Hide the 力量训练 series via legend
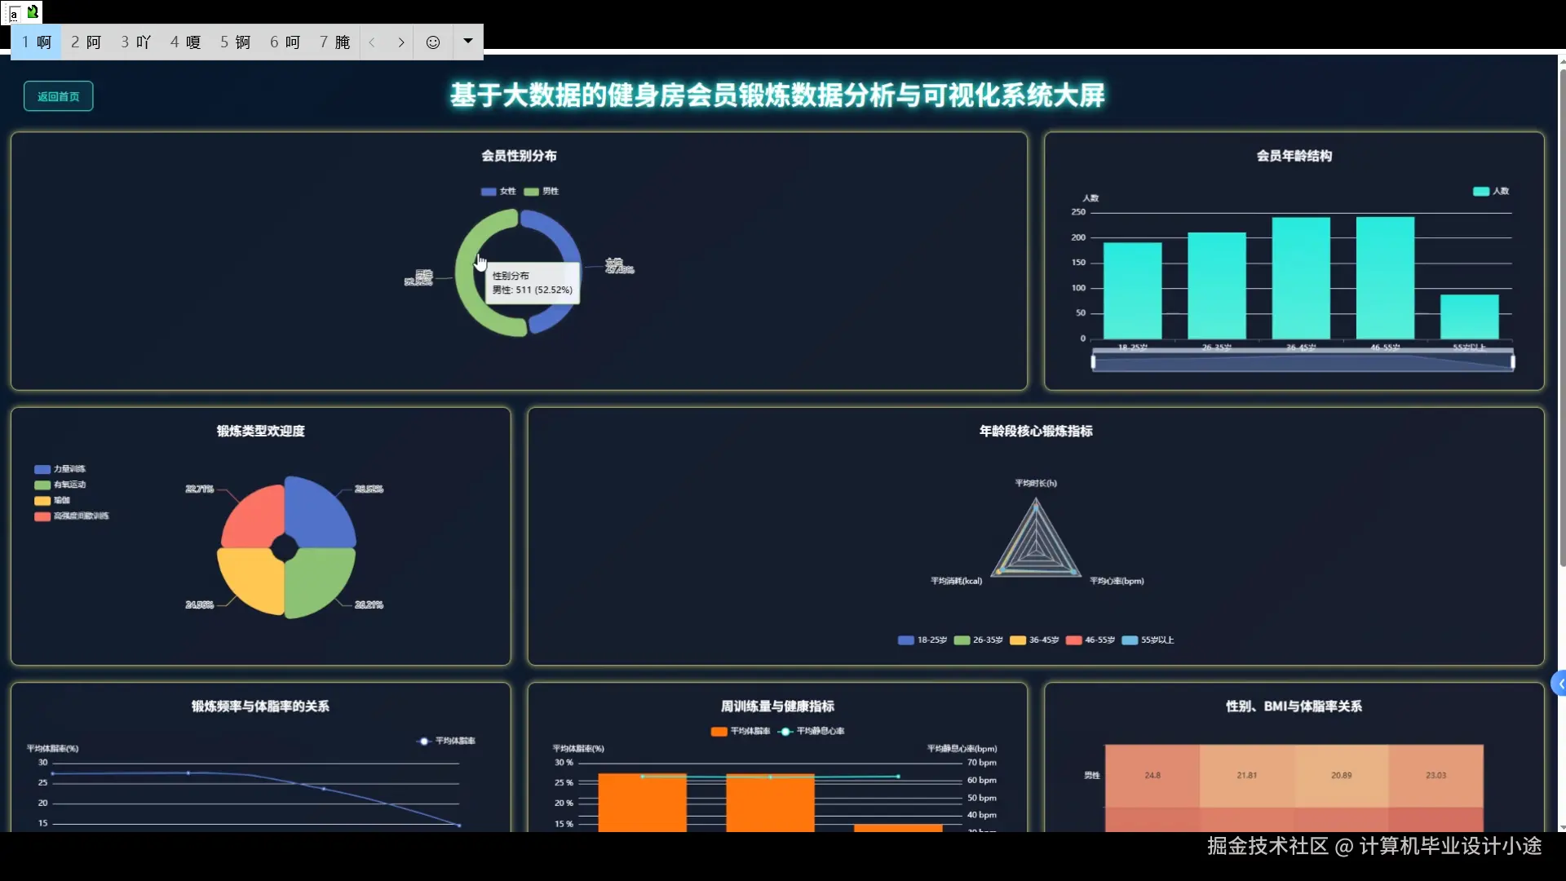This screenshot has width=1566, height=881. click(x=60, y=469)
